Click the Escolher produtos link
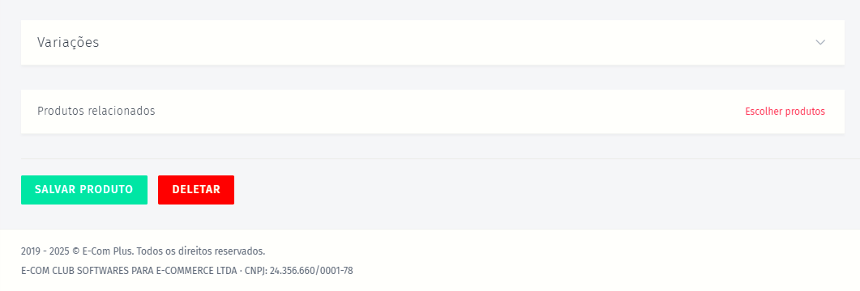This screenshot has width=860, height=291. [785, 111]
